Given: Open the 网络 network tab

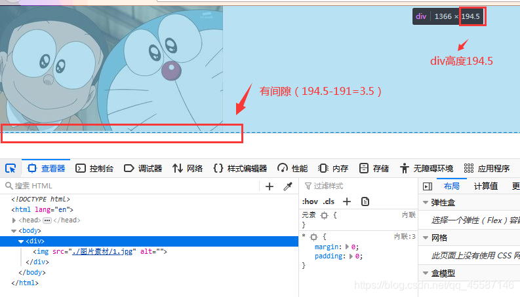Looking at the screenshot, I should coord(188,168).
